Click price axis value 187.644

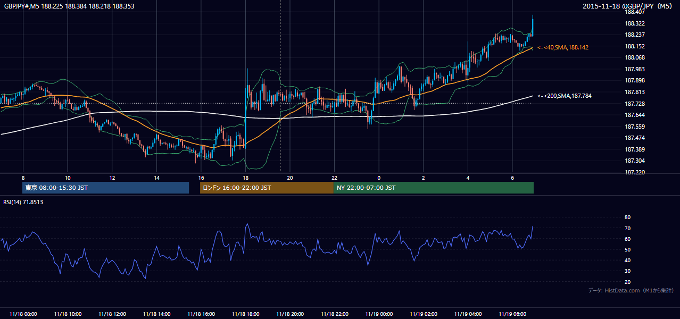coord(635,115)
